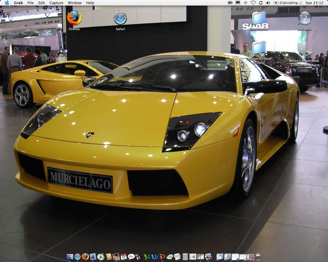Click the Zzz speech bubble Dock icon

pos(131,257)
